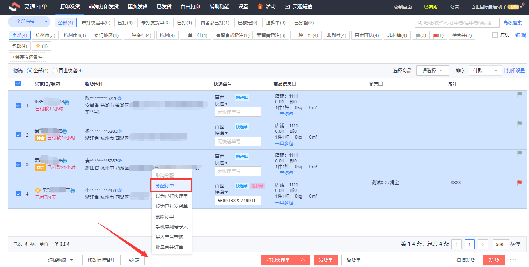Click the 扫描发货 button

[465, 260]
